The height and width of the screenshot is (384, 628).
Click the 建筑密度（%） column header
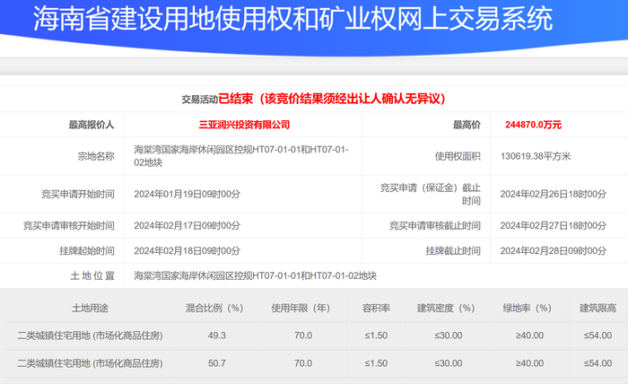click(x=446, y=308)
